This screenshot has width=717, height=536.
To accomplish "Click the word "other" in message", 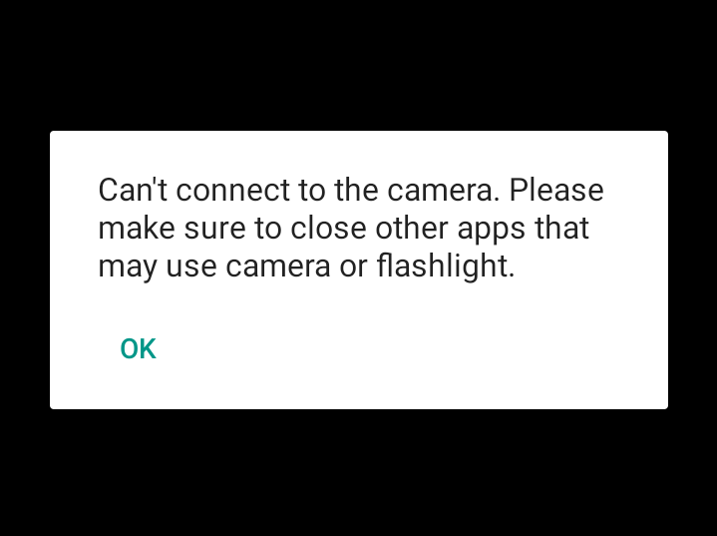I will pyautogui.click(x=412, y=228).
